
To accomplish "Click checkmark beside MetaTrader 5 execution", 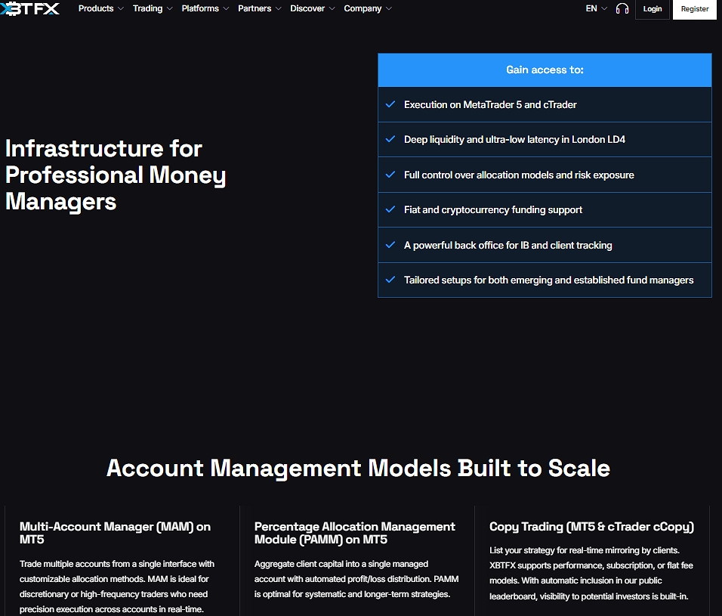I will (390, 104).
